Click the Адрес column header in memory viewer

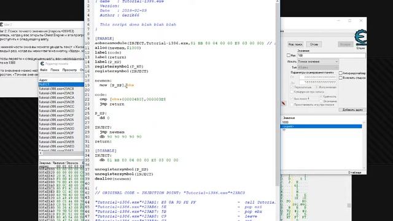pyautogui.click(x=43, y=80)
